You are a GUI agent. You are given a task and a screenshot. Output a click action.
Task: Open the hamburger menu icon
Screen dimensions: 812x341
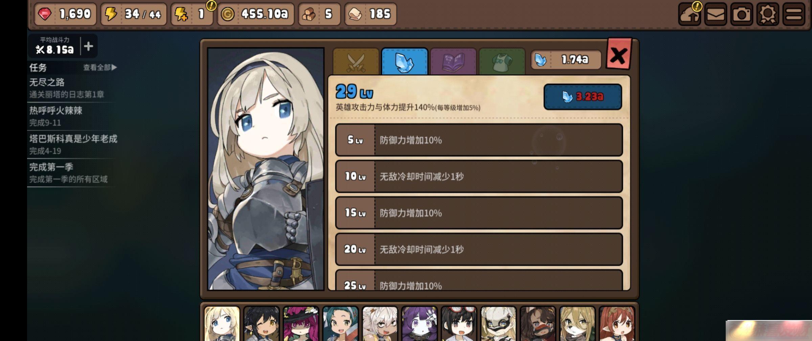point(794,14)
